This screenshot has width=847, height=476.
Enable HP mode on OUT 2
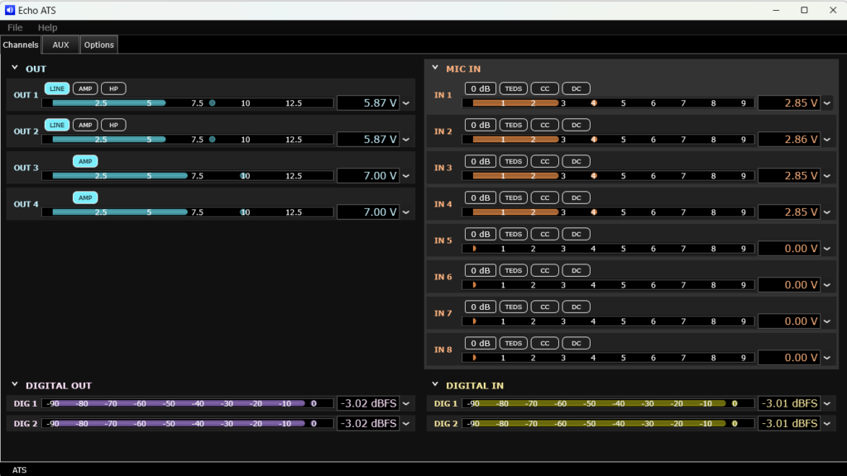coord(113,125)
